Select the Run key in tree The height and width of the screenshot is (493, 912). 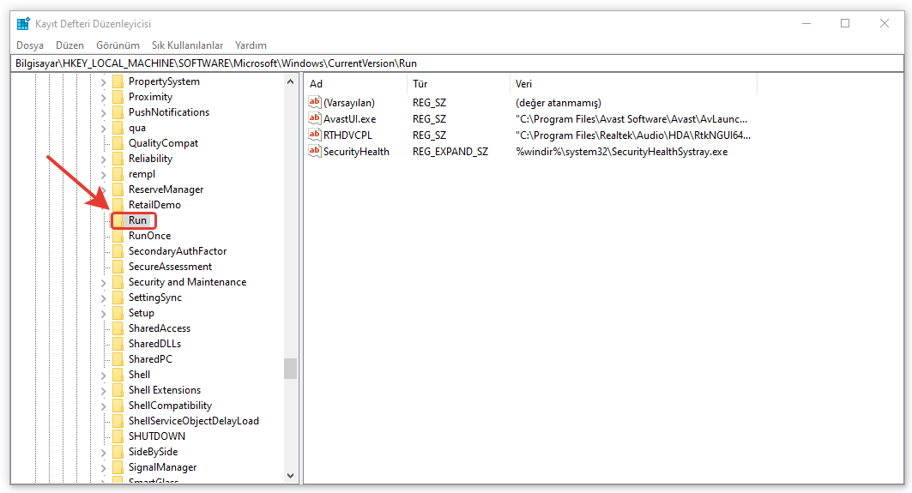click(x=137, y=220)
